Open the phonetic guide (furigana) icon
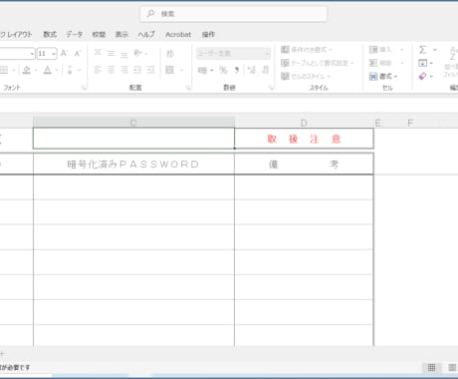The height and width of the screenshot is (379, 458). click(70, 70)
